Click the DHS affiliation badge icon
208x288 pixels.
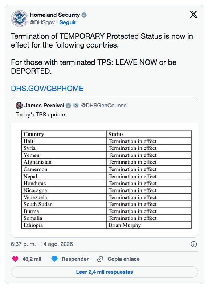point(76,106)
